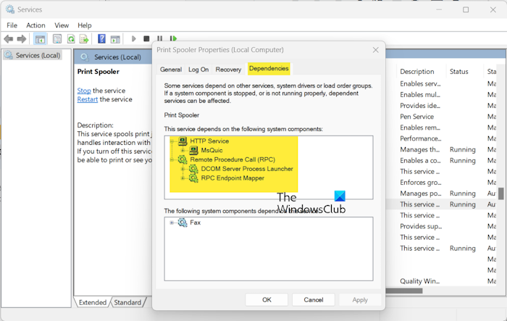Viewport: 507px width, 321px height.
Task: Click the Remote Procedure Call gear icon
Action: coord(183,159)
